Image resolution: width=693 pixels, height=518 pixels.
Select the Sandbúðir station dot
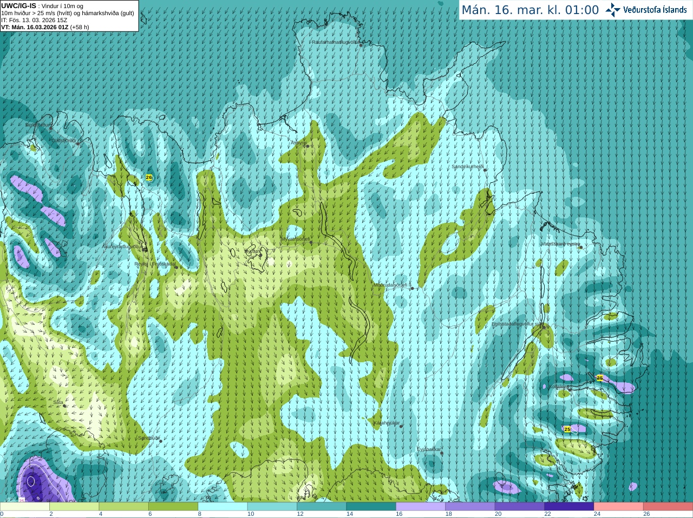coord(161,441)
